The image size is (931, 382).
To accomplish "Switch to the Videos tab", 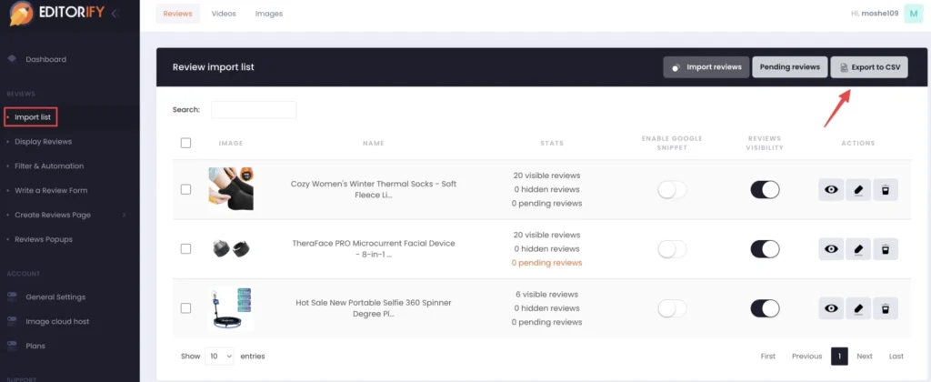I will tap(223, 14).
